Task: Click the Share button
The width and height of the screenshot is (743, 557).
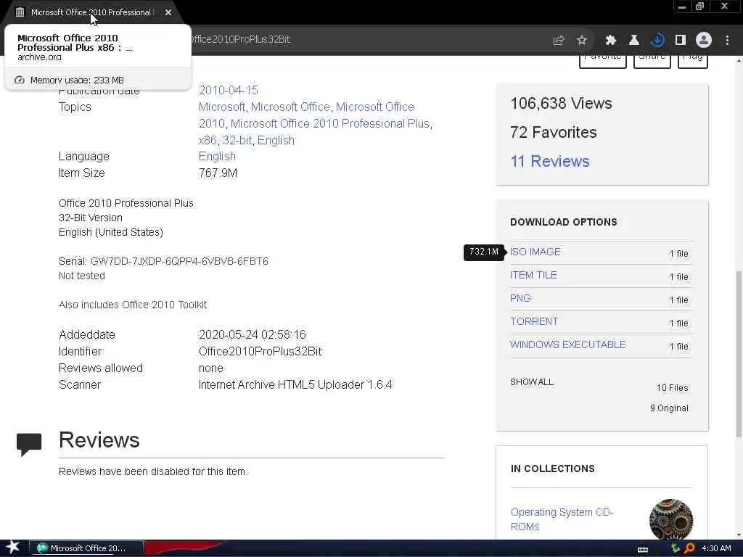Action: pyautogui.click(x=652, y=60)
